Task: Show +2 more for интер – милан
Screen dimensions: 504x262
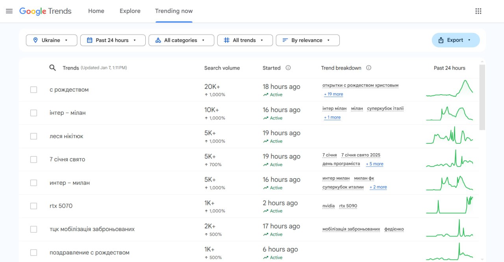Action: (x=378, y=187)
